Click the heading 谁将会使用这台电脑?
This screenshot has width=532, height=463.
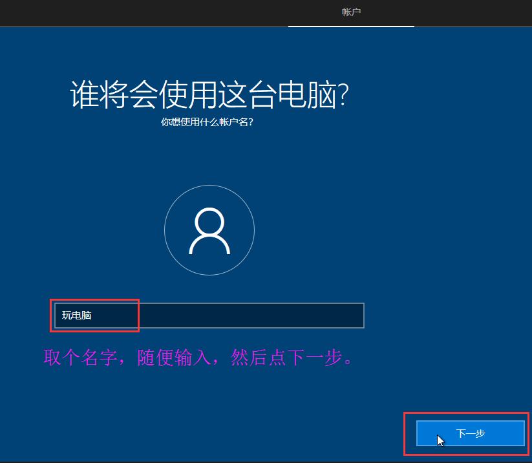[x=208, y=94]
